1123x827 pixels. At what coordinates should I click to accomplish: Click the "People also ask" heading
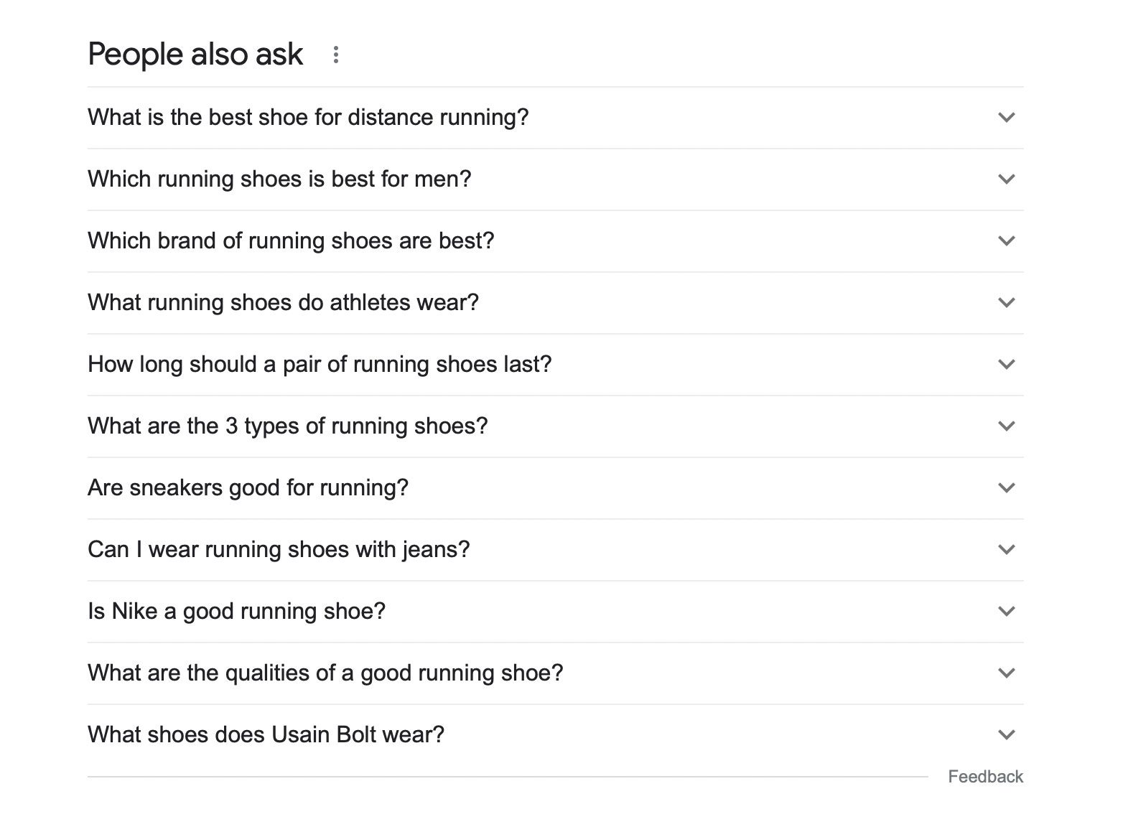(x=195, y=53)
